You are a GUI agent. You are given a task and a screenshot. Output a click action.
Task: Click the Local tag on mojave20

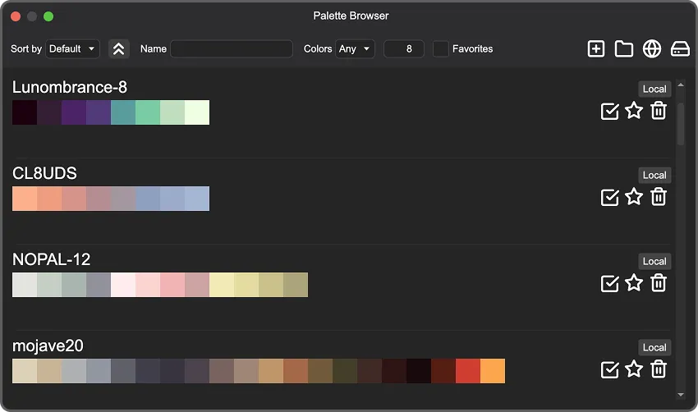click(654, 347)
